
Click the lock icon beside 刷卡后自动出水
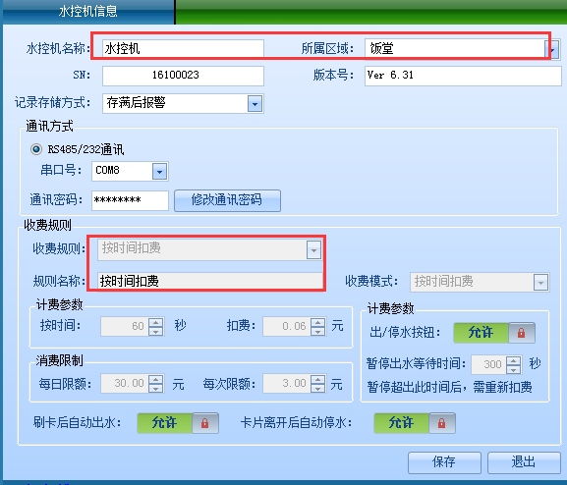(205, 423)
